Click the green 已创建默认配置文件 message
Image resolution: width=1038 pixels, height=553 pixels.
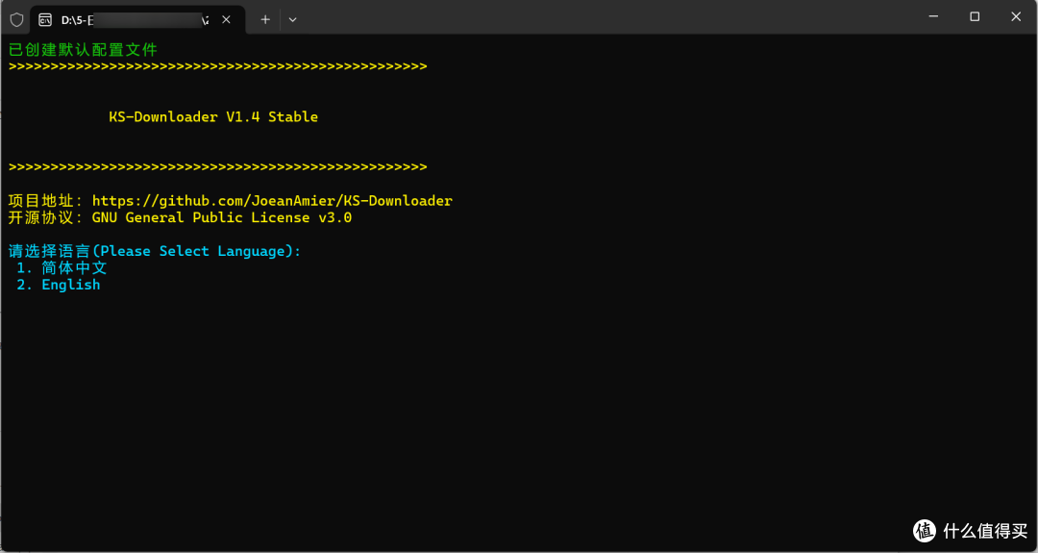pyautogui.click(x=83, y=50)
